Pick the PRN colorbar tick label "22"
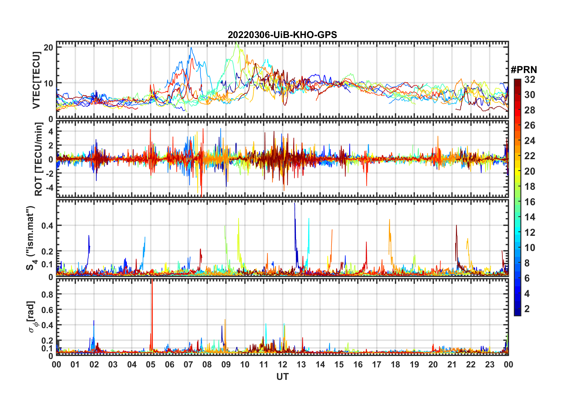This screenshot has height=395, width=565. click(x=530, y=156)
